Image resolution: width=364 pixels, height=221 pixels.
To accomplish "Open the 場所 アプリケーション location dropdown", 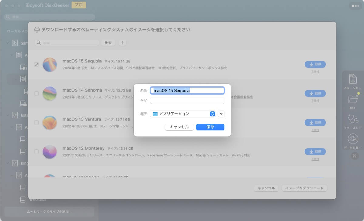I will [x=183, y=114].
